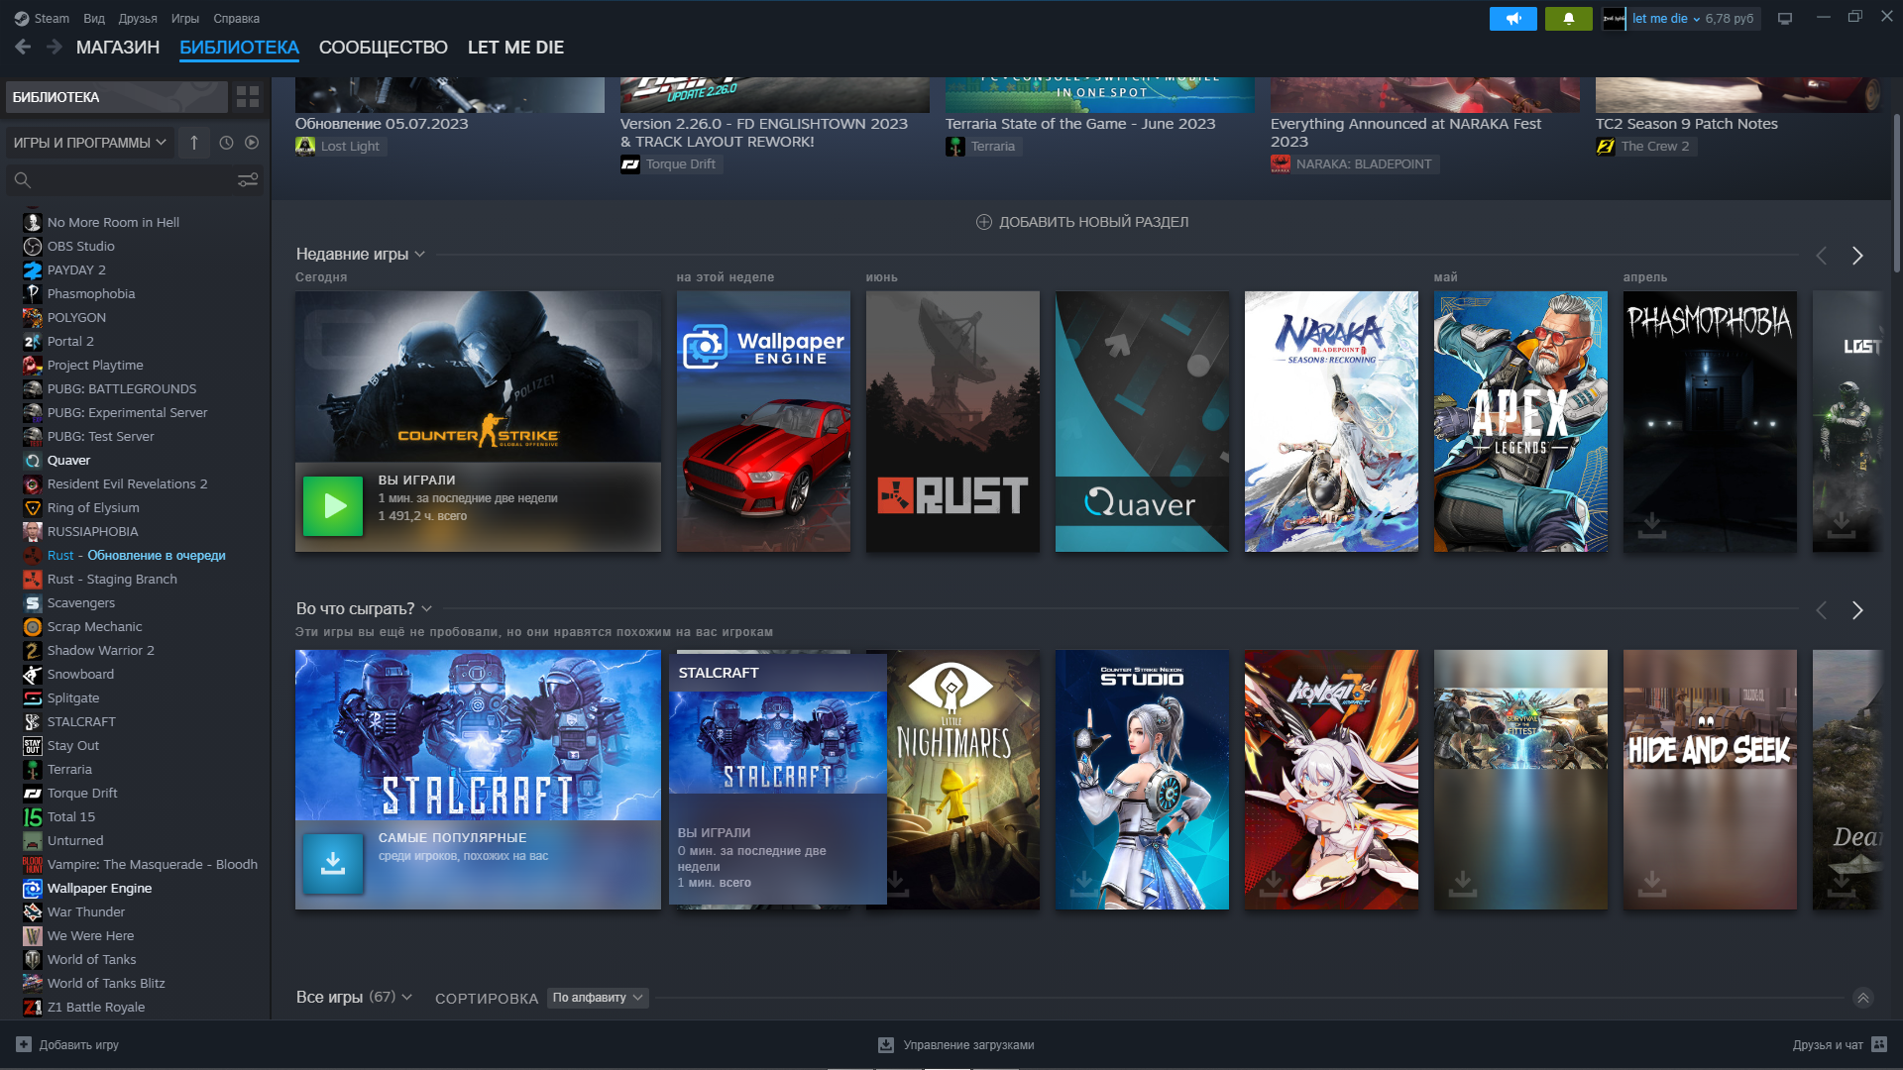1903x1070 pixels.
Task: Open downloads manager icon at bottom
Action: coord(886,1044)
